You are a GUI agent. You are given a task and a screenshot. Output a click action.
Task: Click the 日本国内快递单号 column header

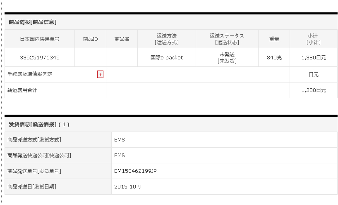point(40,39)
